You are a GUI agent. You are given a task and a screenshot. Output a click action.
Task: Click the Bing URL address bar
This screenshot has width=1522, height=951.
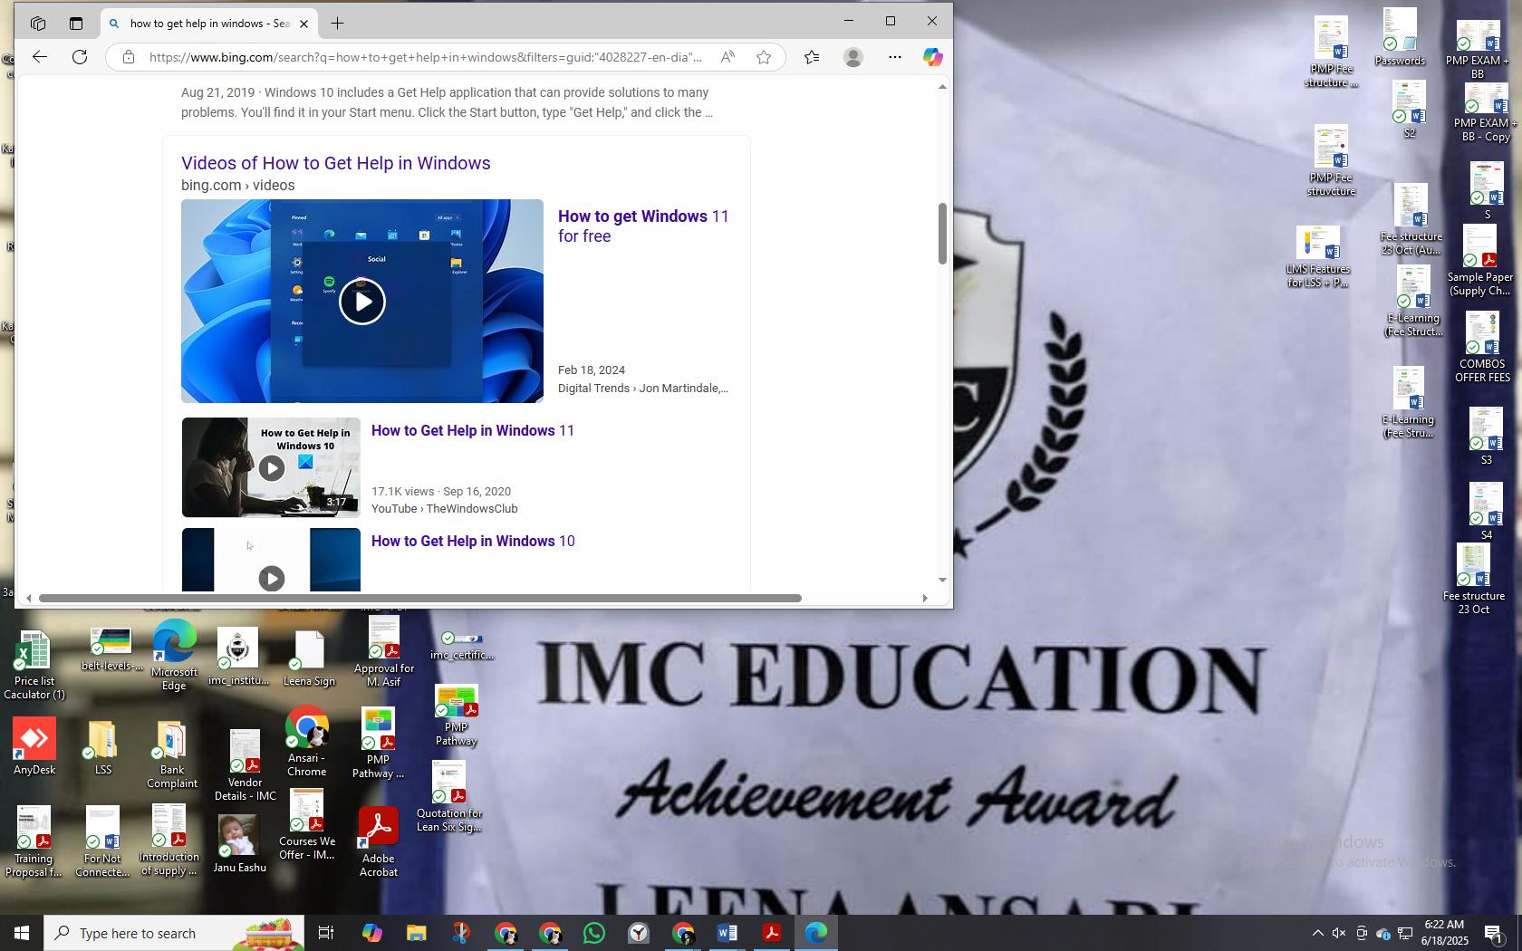(x=426, y=57)
